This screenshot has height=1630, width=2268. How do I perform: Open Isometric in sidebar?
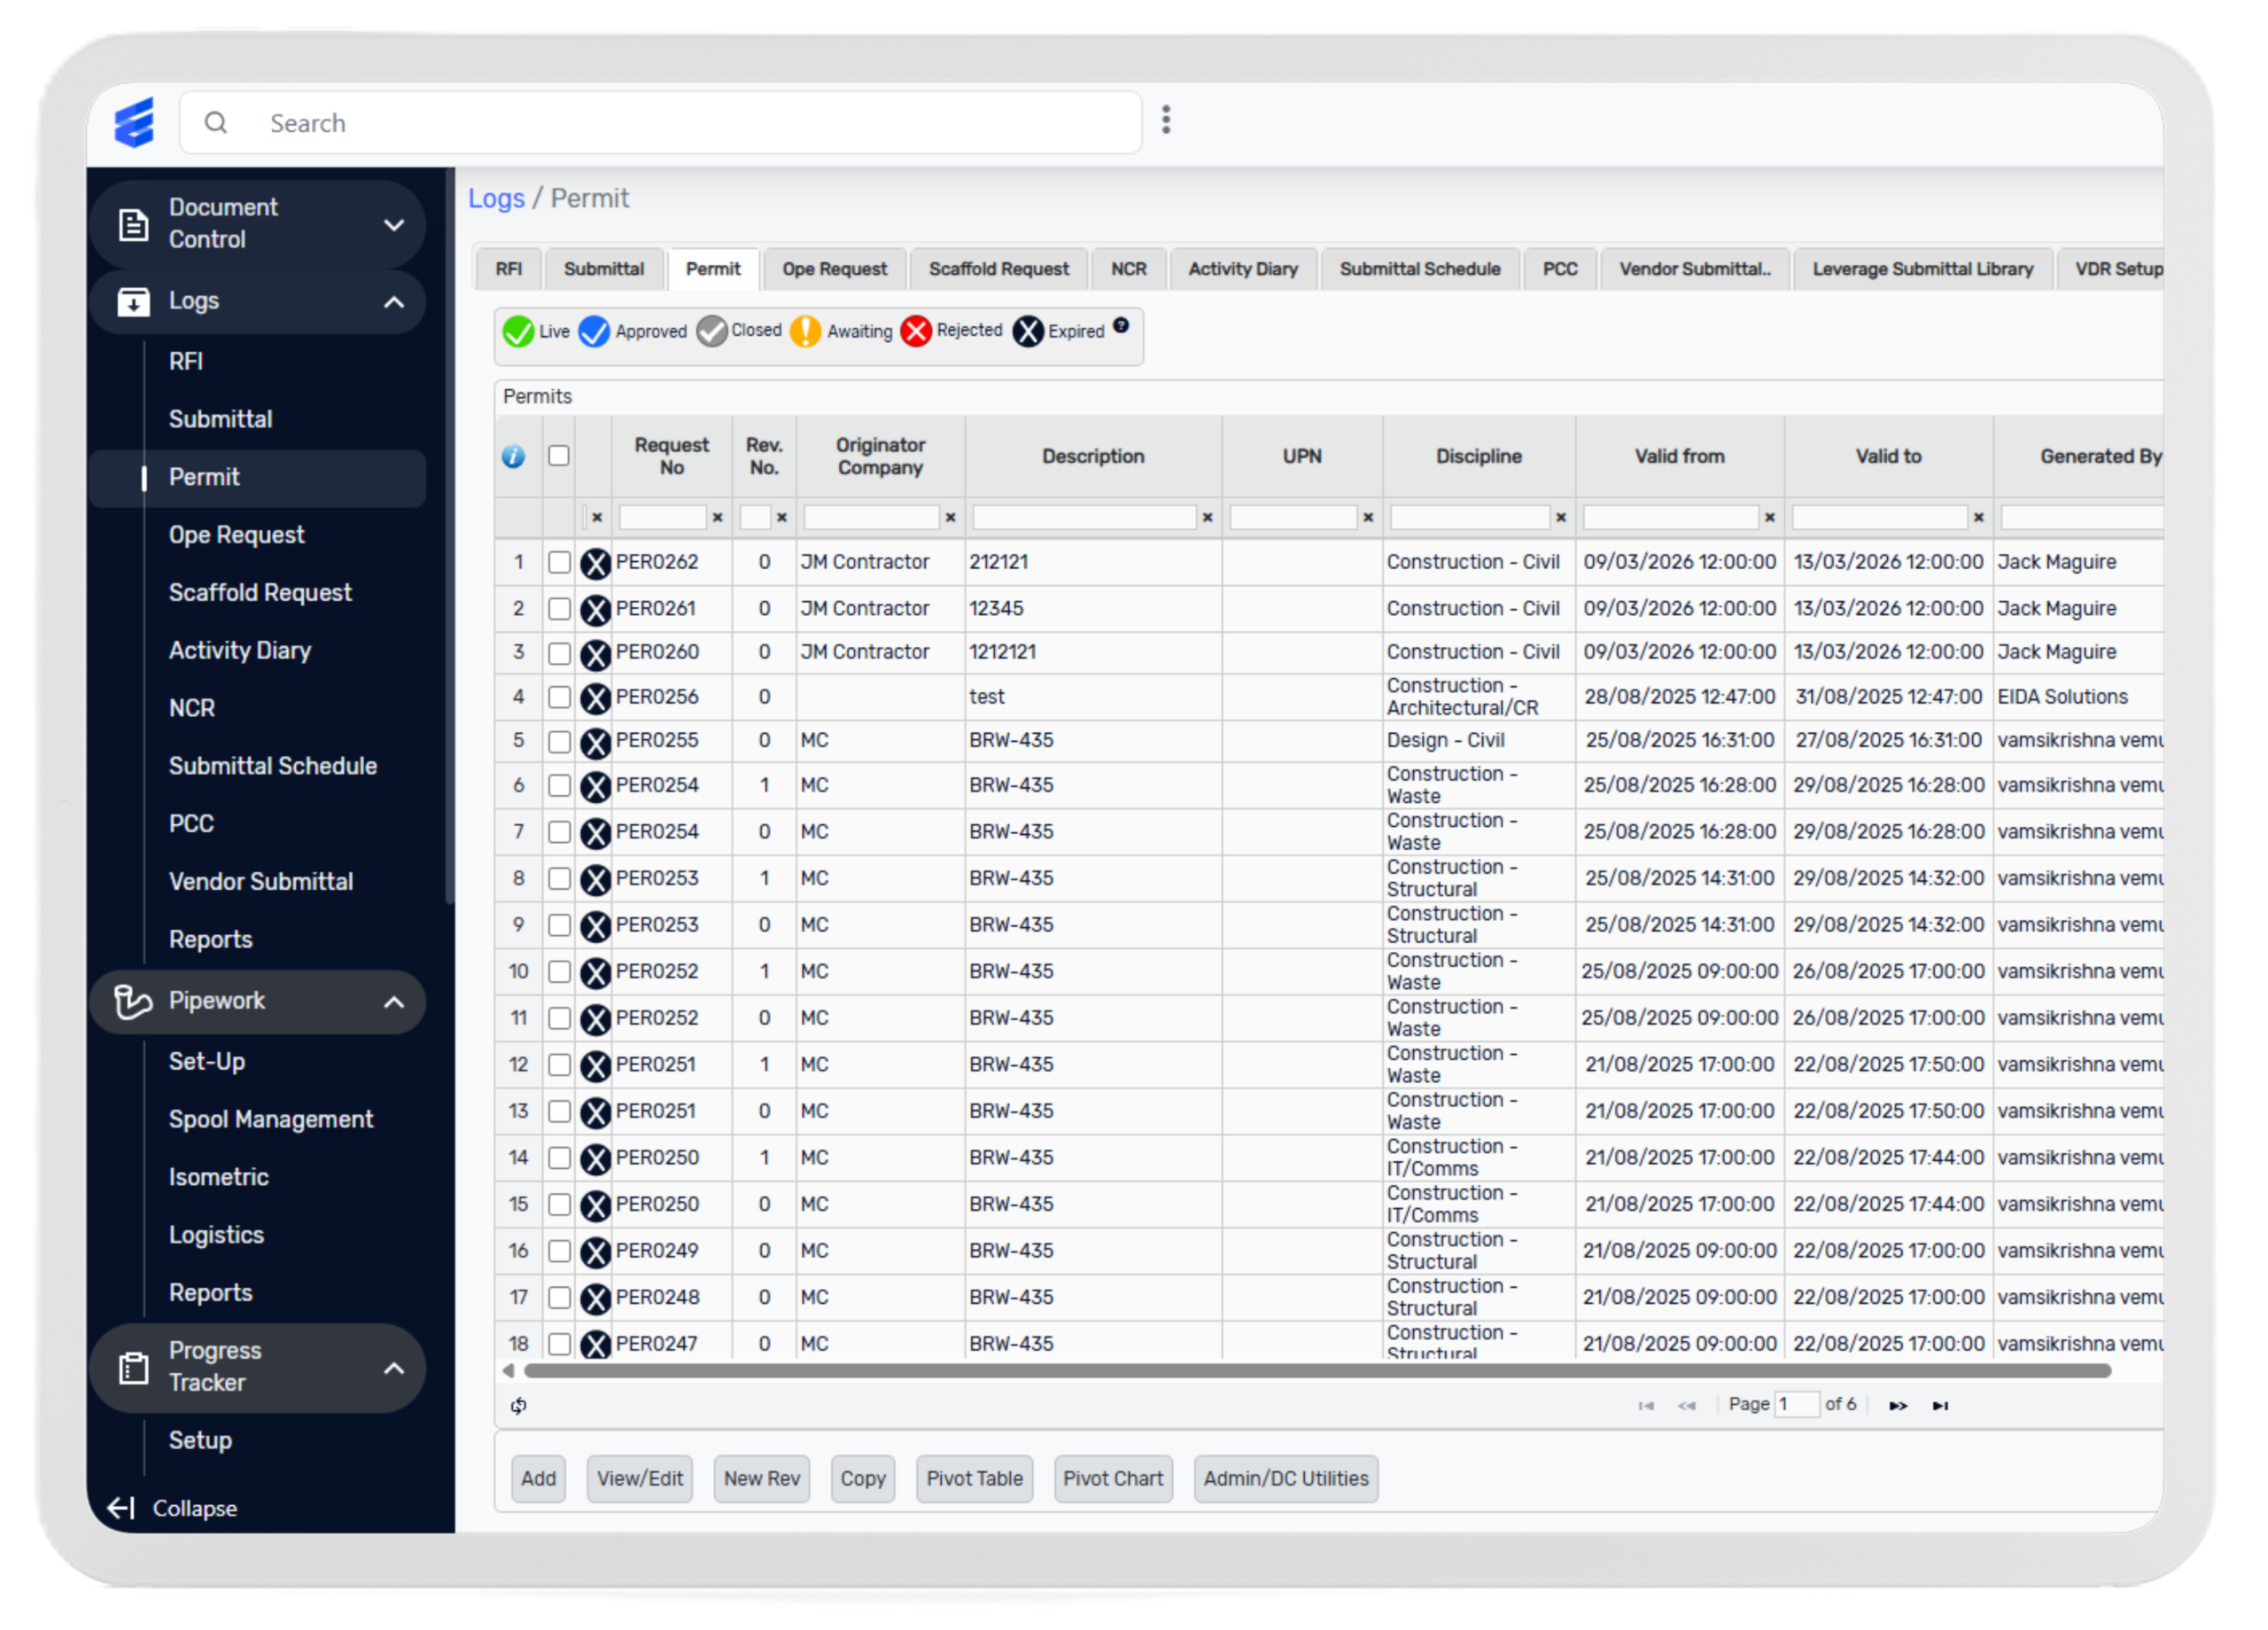point(219,1178)
